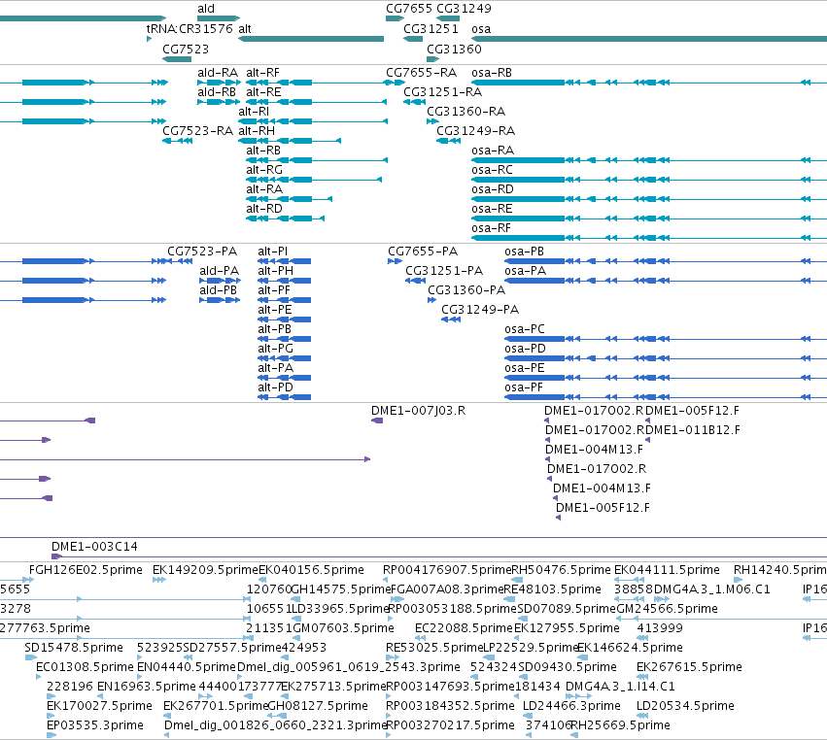Viewport: 827px width, 740px height.
Task: Click the alt-RB transcript label
Action: pos(262,151)
